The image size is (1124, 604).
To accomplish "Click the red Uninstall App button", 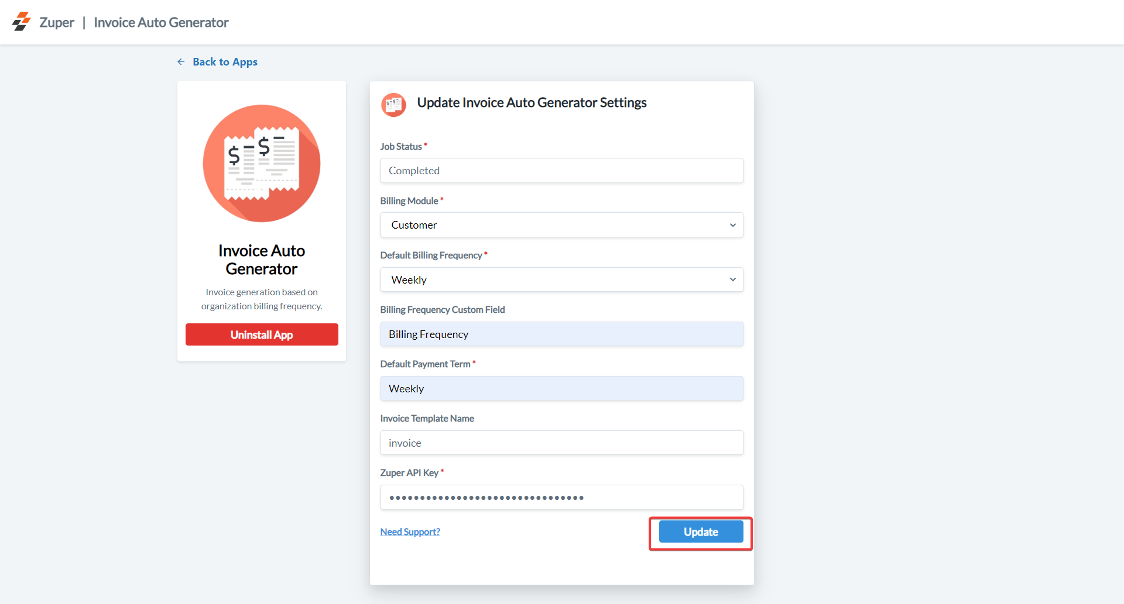I will pos(262,334).
